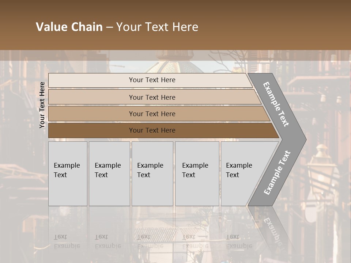This screenshot has width=351, height=263.
Task: Select the fourth "Example Text" gray box
Action: coord(197,174)
